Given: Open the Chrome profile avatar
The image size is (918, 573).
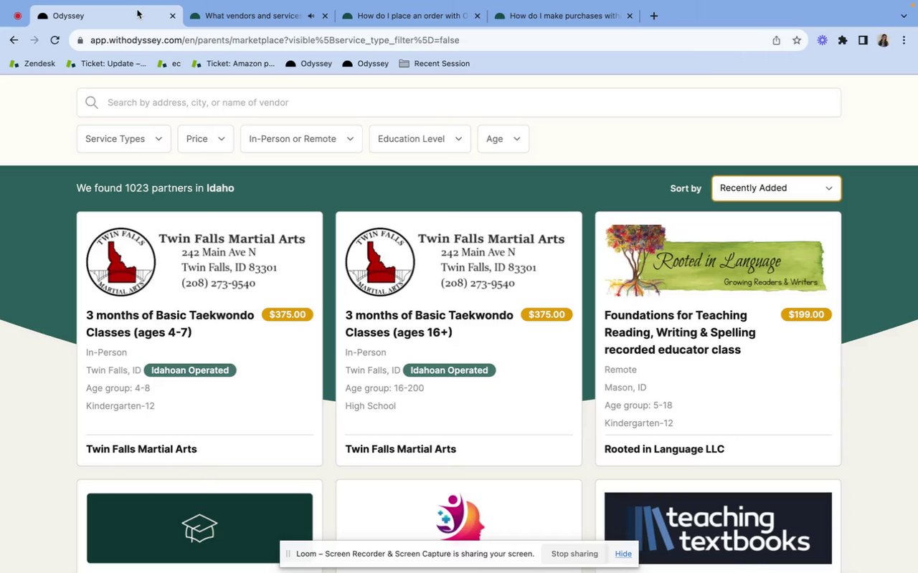Looking at the screenshot, I should click(884, 41).
